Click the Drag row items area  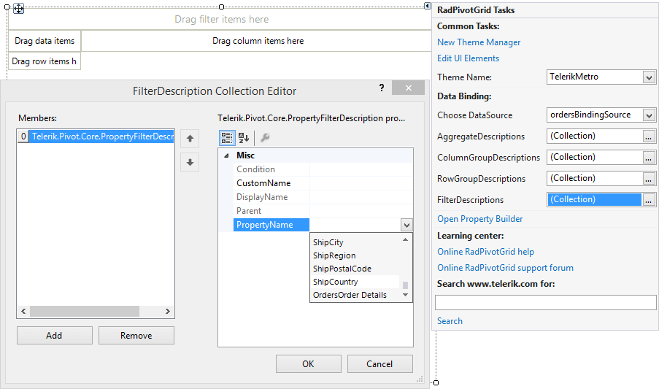[44, 61]
